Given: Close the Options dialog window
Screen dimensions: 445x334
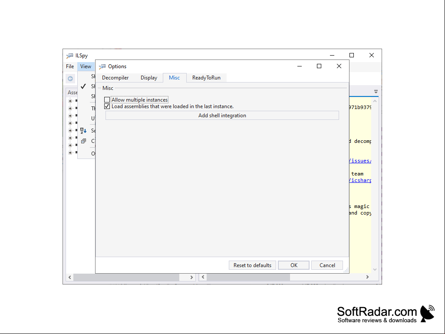Looking at the screenshot, I should click(339, 66).
